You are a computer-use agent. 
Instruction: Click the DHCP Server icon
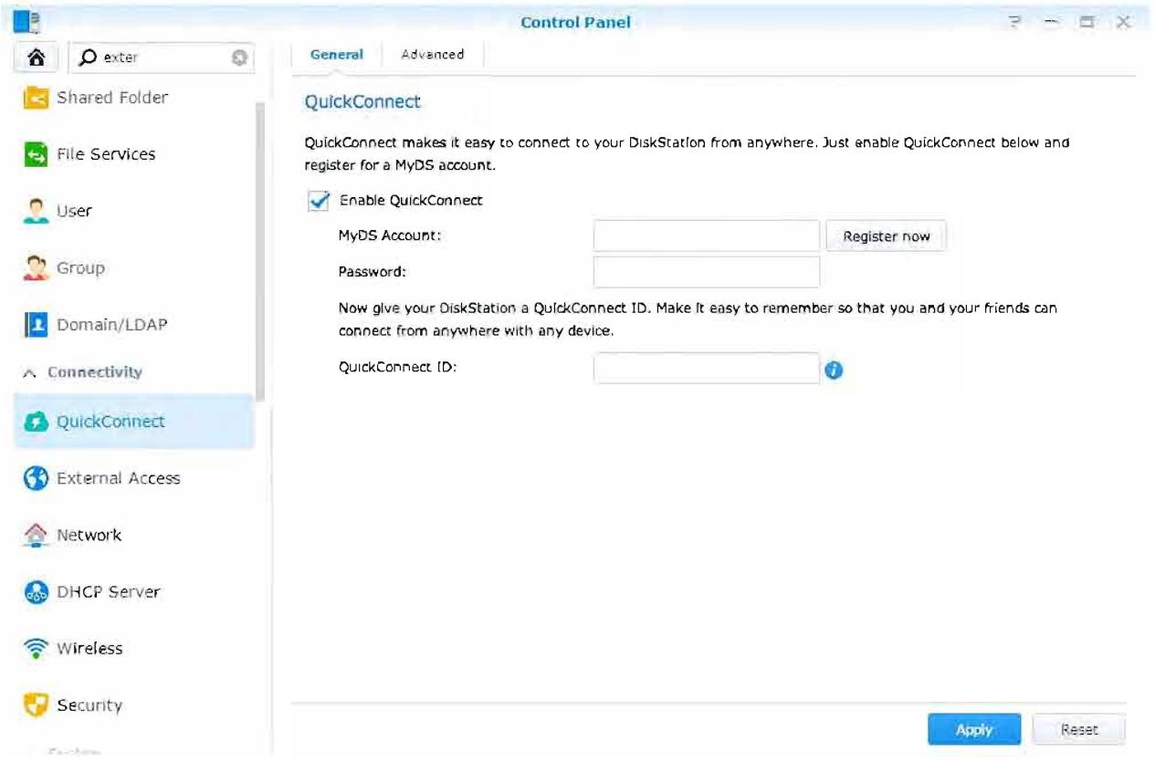click(x=35, y=592)
